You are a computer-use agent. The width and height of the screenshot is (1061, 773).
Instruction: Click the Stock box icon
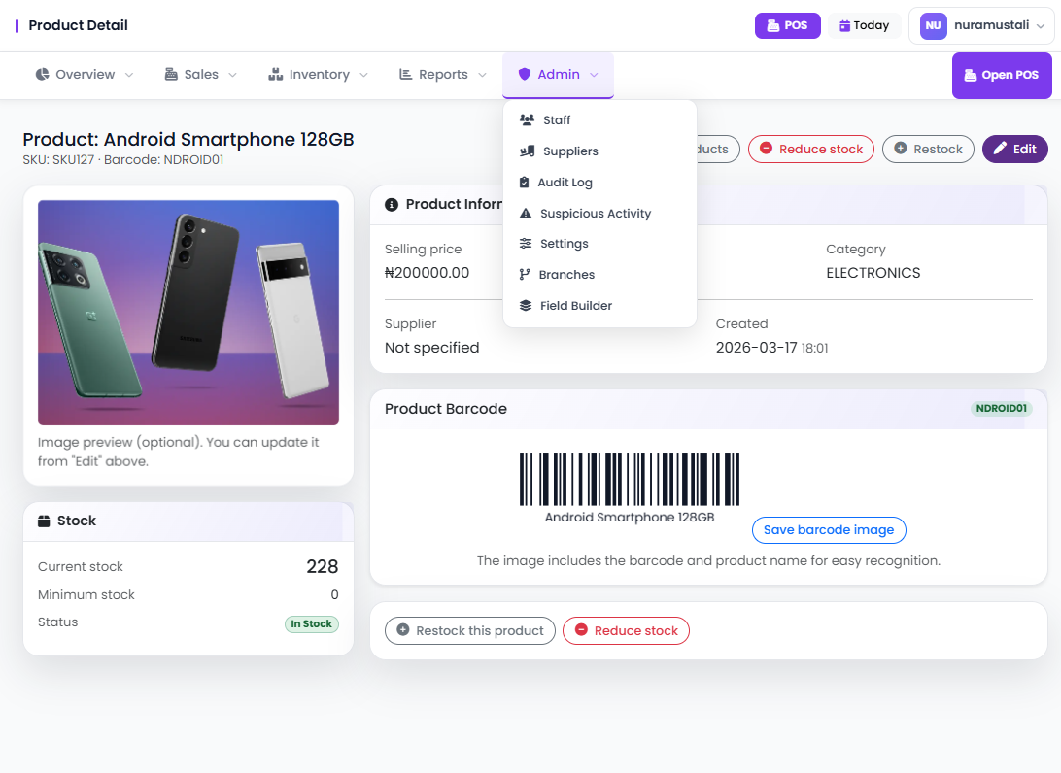click(44, 521)
